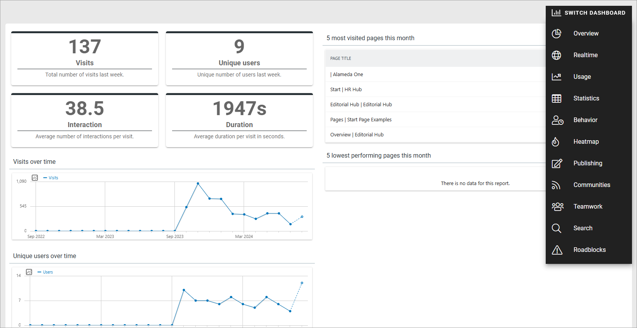
Task: Click the Roadblocks warning triangle icon
Action: pos(557,250)
